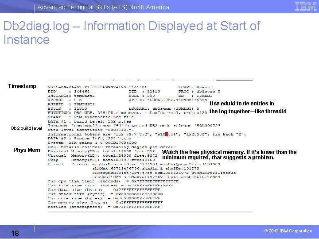Viewport: 319px width, 239px height.
Task: Click the "PID : 348464" log entry
Action: tap(69, 92)
